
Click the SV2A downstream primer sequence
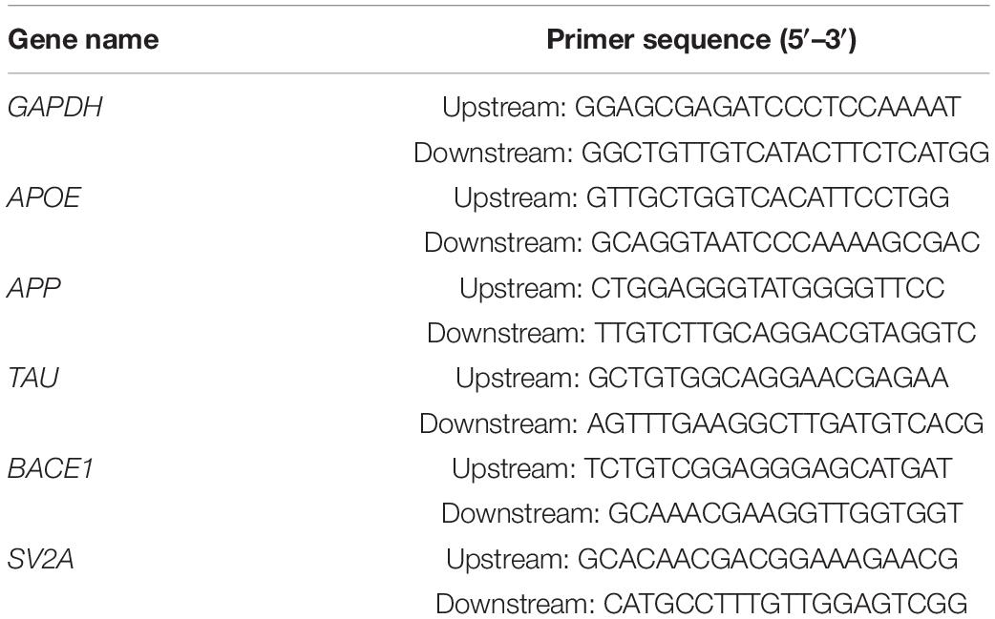click(701, 604)
